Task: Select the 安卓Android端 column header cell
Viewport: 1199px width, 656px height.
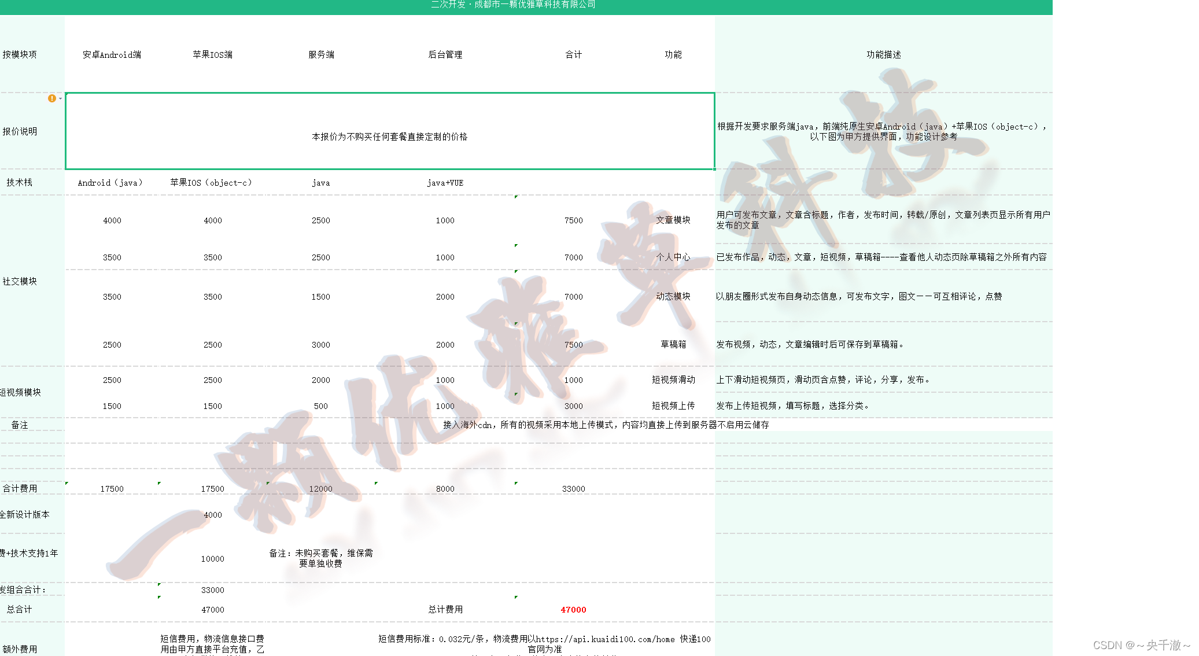Action: [112, 54]
